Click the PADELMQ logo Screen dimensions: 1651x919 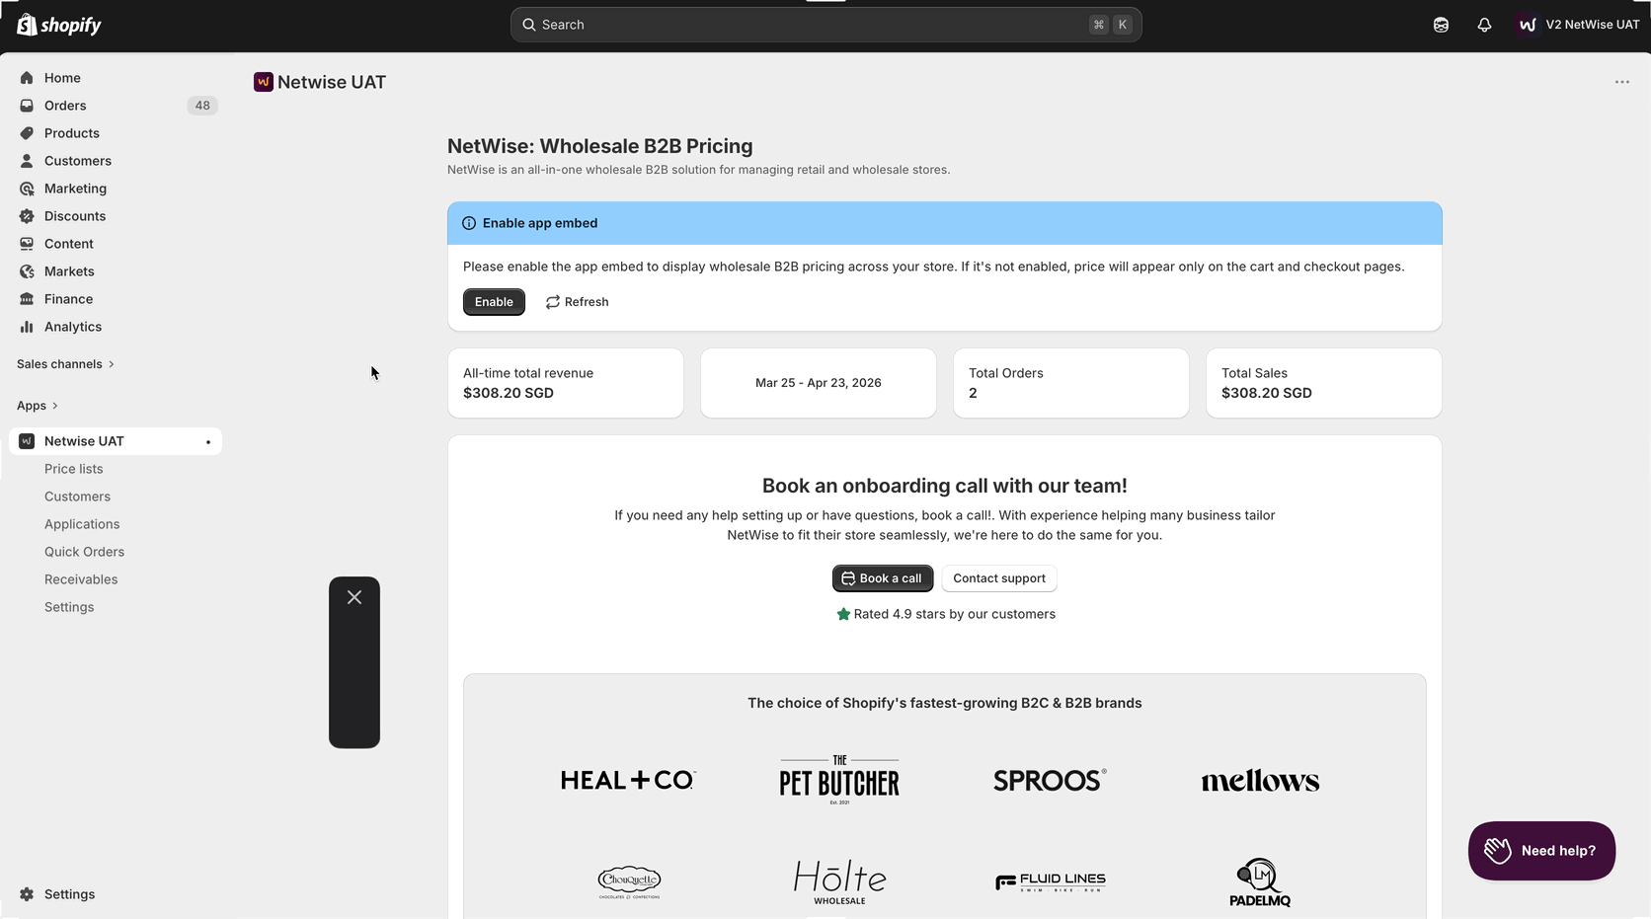(1260, 881)
